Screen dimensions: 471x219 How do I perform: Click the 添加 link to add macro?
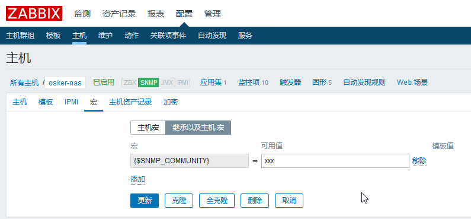pyautogui.click(x=137, y=179)
